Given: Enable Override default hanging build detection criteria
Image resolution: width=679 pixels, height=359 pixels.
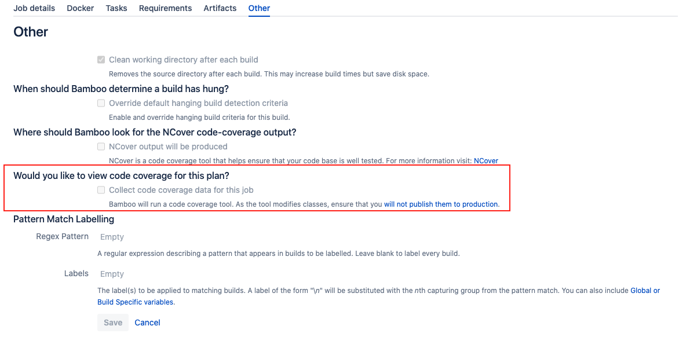Looking at the screenshot, I should tap(101, 103).
